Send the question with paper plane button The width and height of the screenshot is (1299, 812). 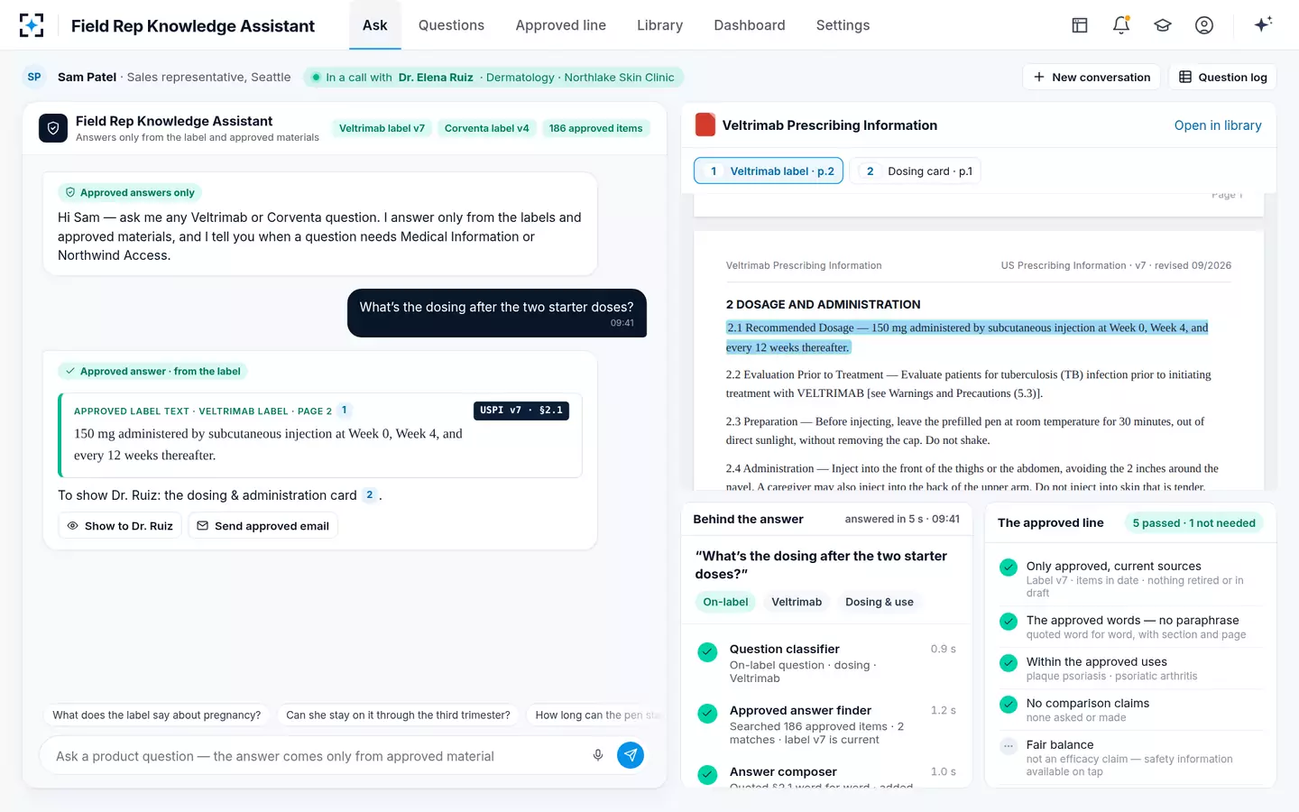(631, 755)
